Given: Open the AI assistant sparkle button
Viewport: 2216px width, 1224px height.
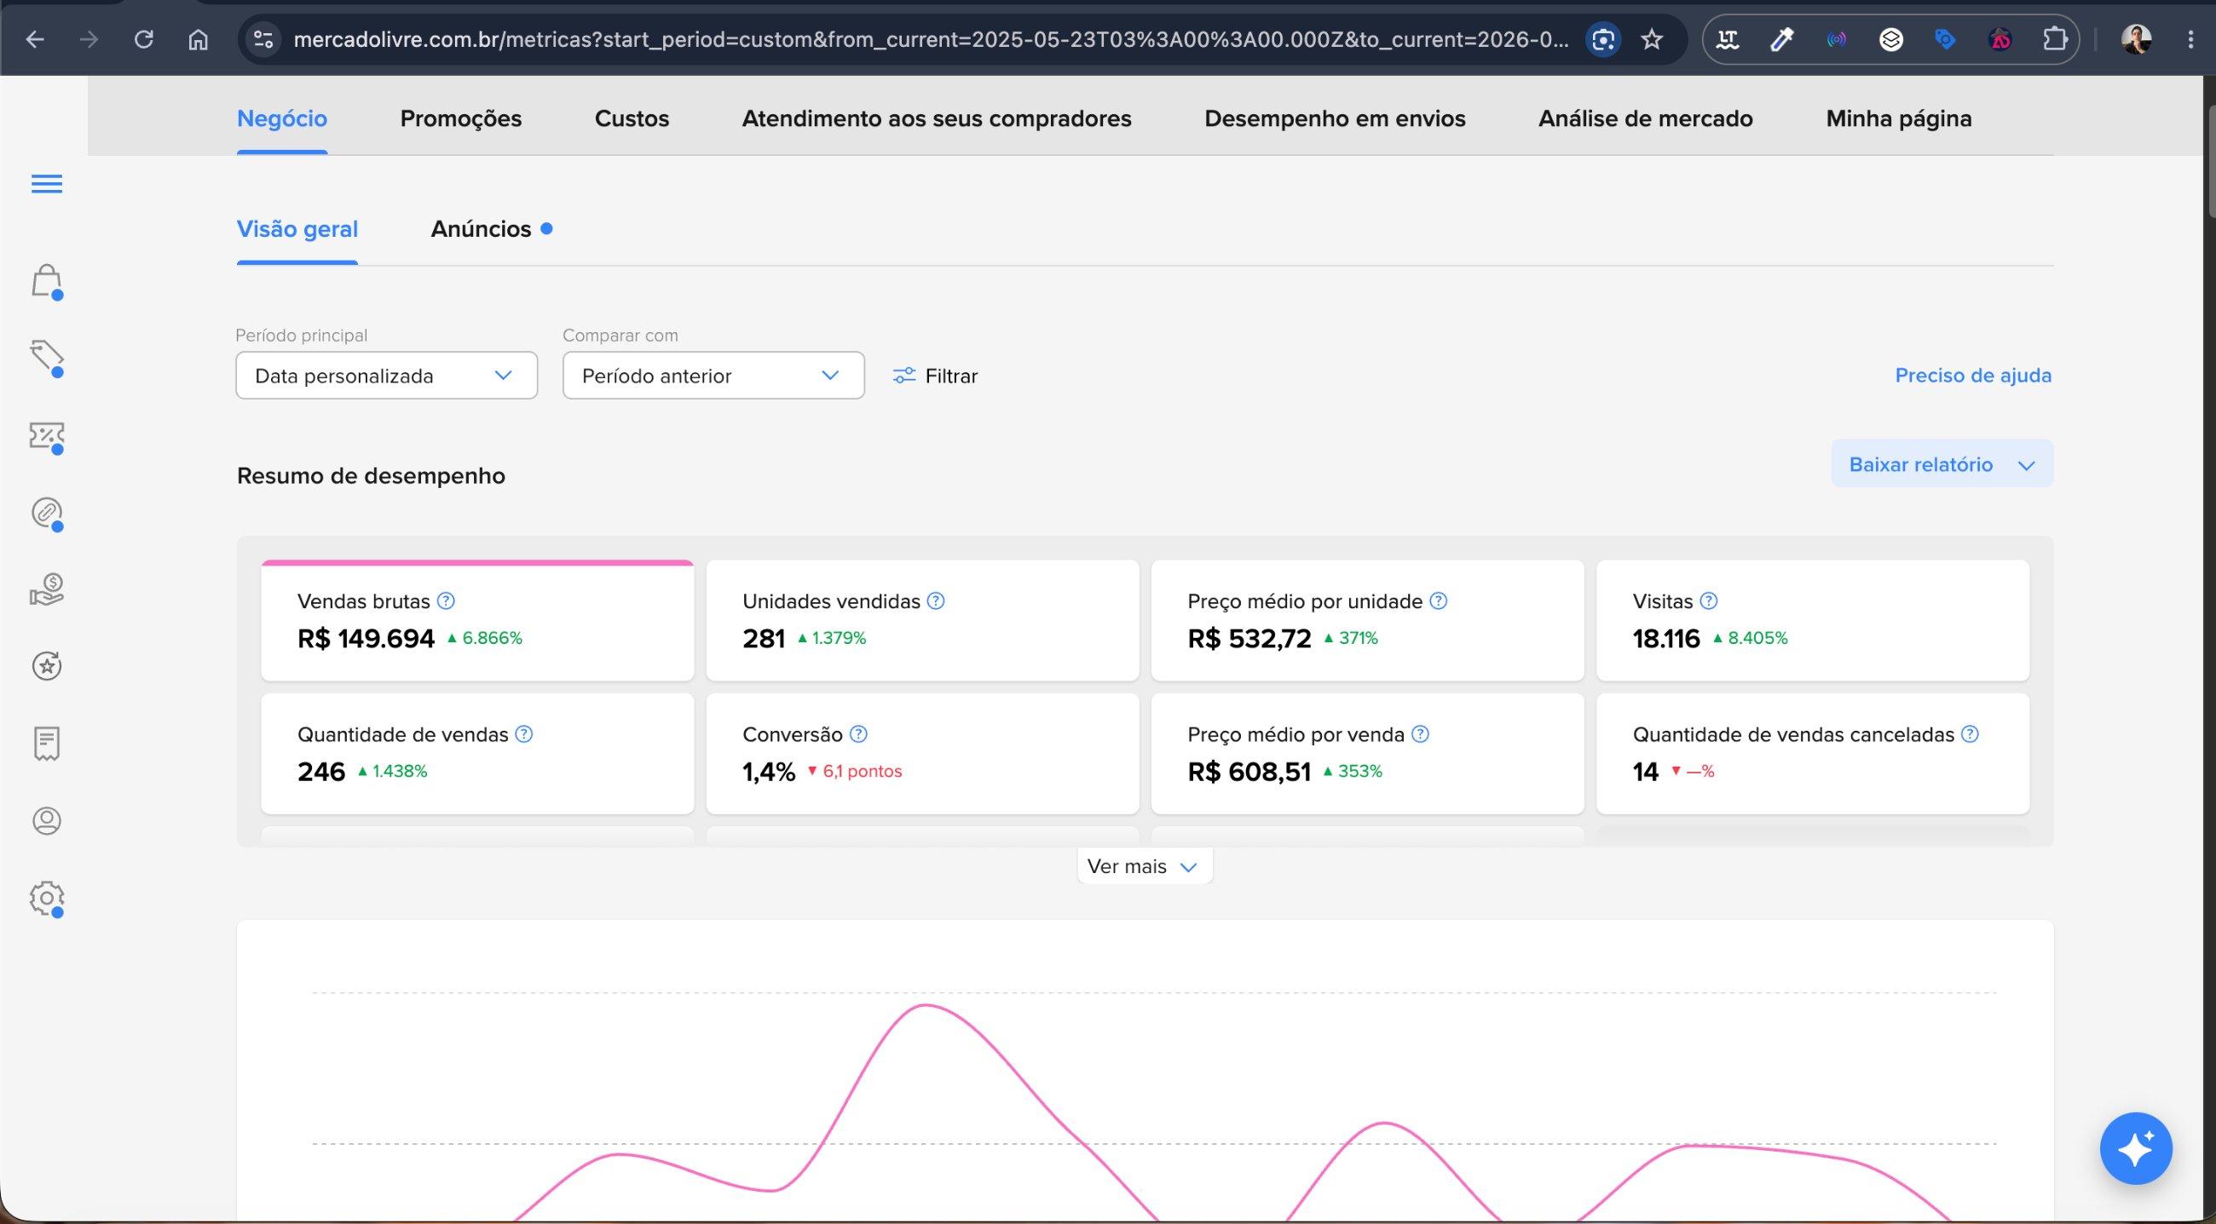Looking at the screenshot, I should (2135, 1148).
